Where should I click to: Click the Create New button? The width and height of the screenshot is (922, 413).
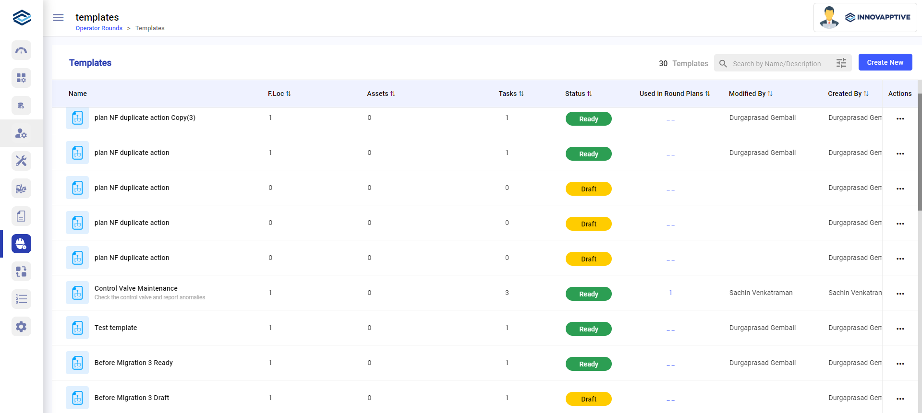tap(885, 62)
